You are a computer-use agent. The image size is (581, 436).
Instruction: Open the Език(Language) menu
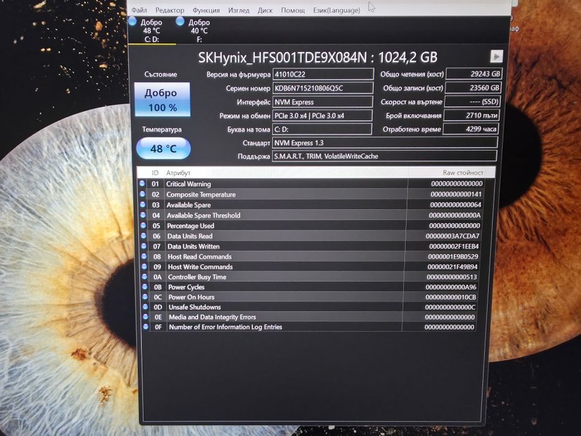click(x=336, y=11)
